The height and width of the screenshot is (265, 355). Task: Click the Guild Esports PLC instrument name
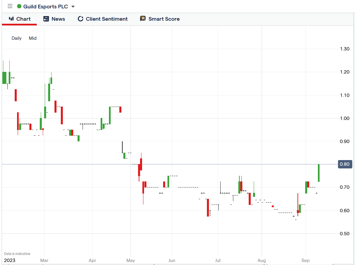[x=45, y=7]
